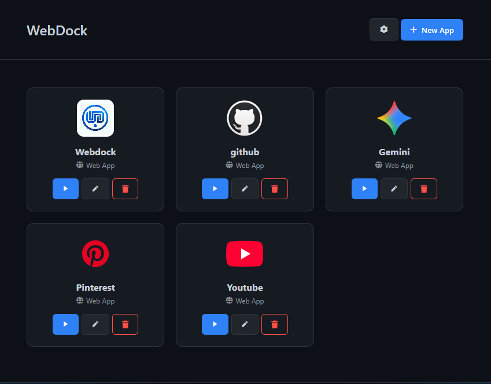Edit the Pinterest app with the pencil icon
The image size is (491, 384).
(95, 324)
